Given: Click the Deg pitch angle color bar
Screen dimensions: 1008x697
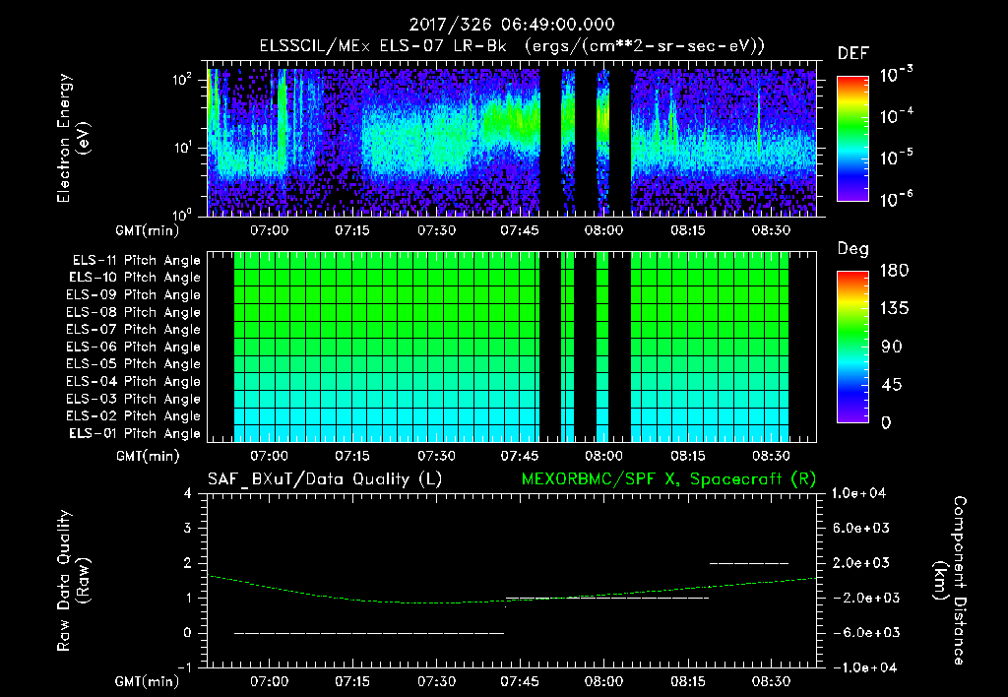Looking at the screenshot, I should click(x=852, y=347).
